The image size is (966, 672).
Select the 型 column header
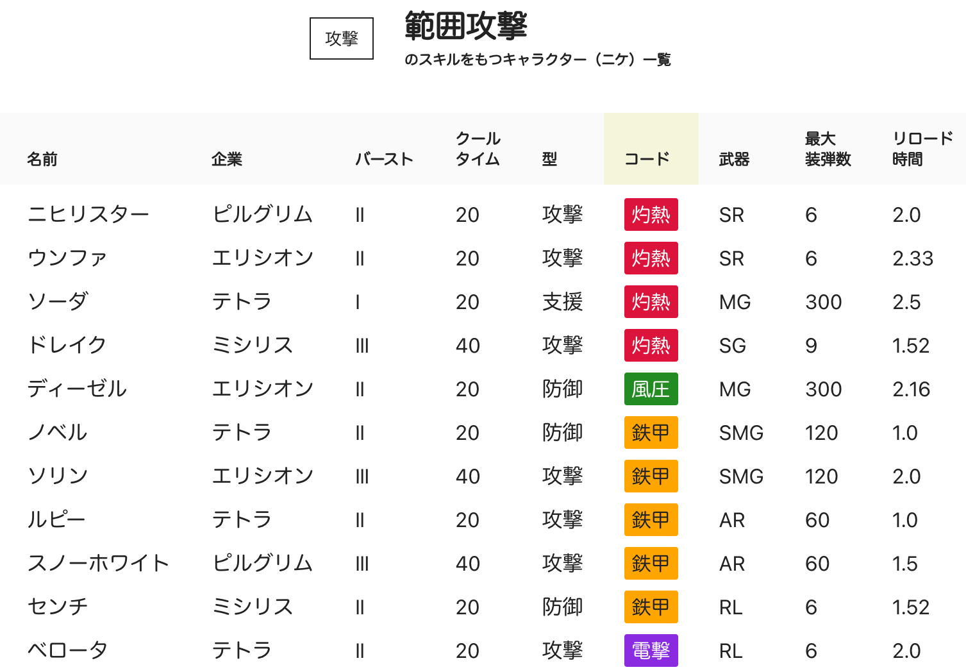(x=549, y=158)
